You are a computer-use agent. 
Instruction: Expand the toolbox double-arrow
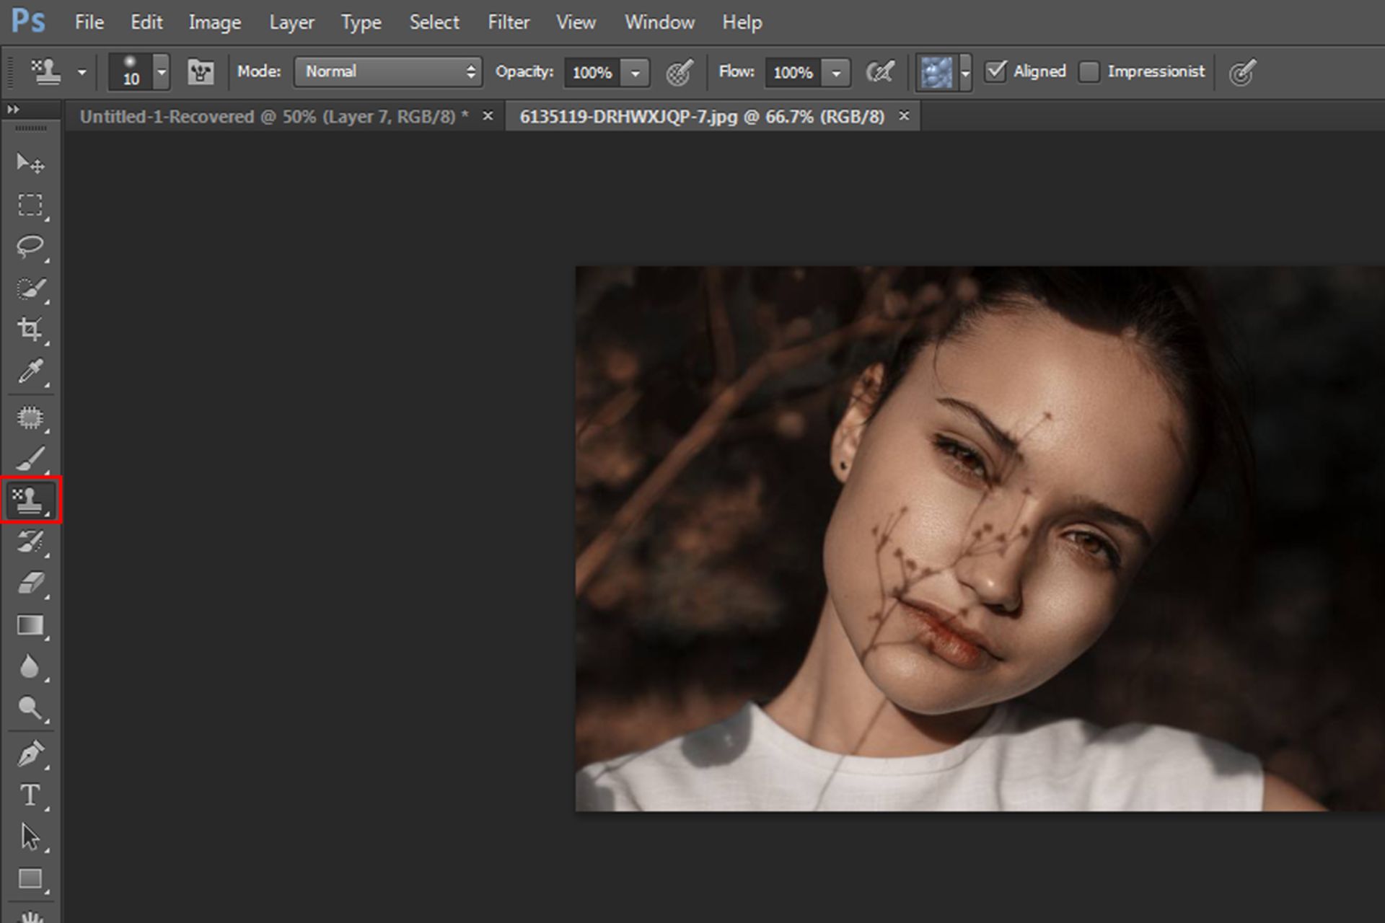(x=13, y=110)
